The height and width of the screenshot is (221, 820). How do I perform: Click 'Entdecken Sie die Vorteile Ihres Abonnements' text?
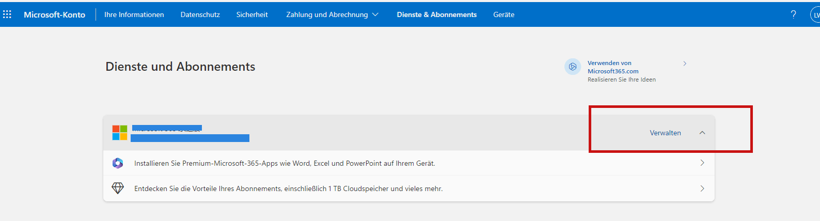[289, 188]
